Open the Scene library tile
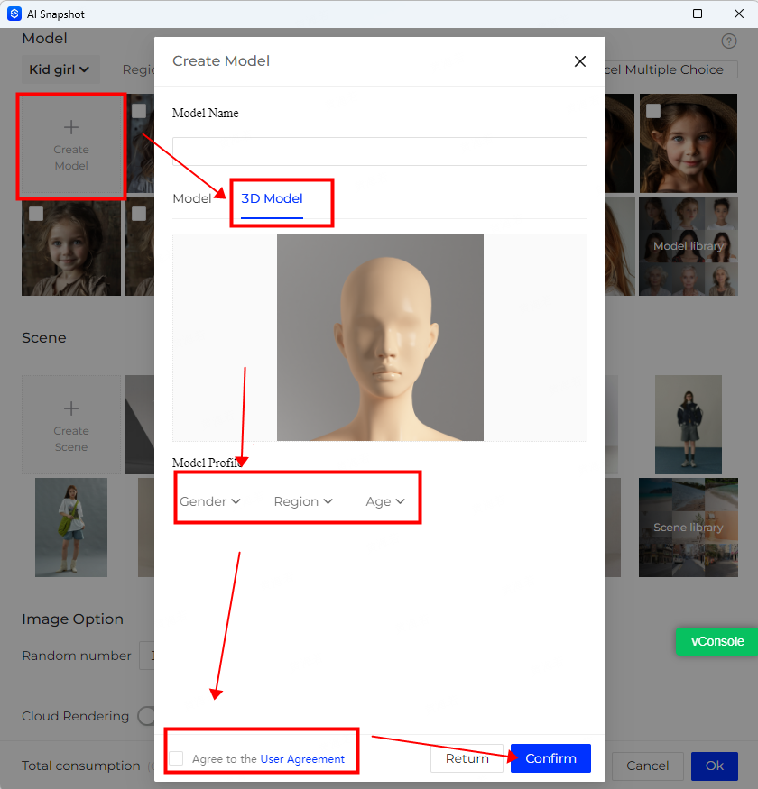Image resolution: width=758 pixels, height=789 pixels. click(688, 528)
